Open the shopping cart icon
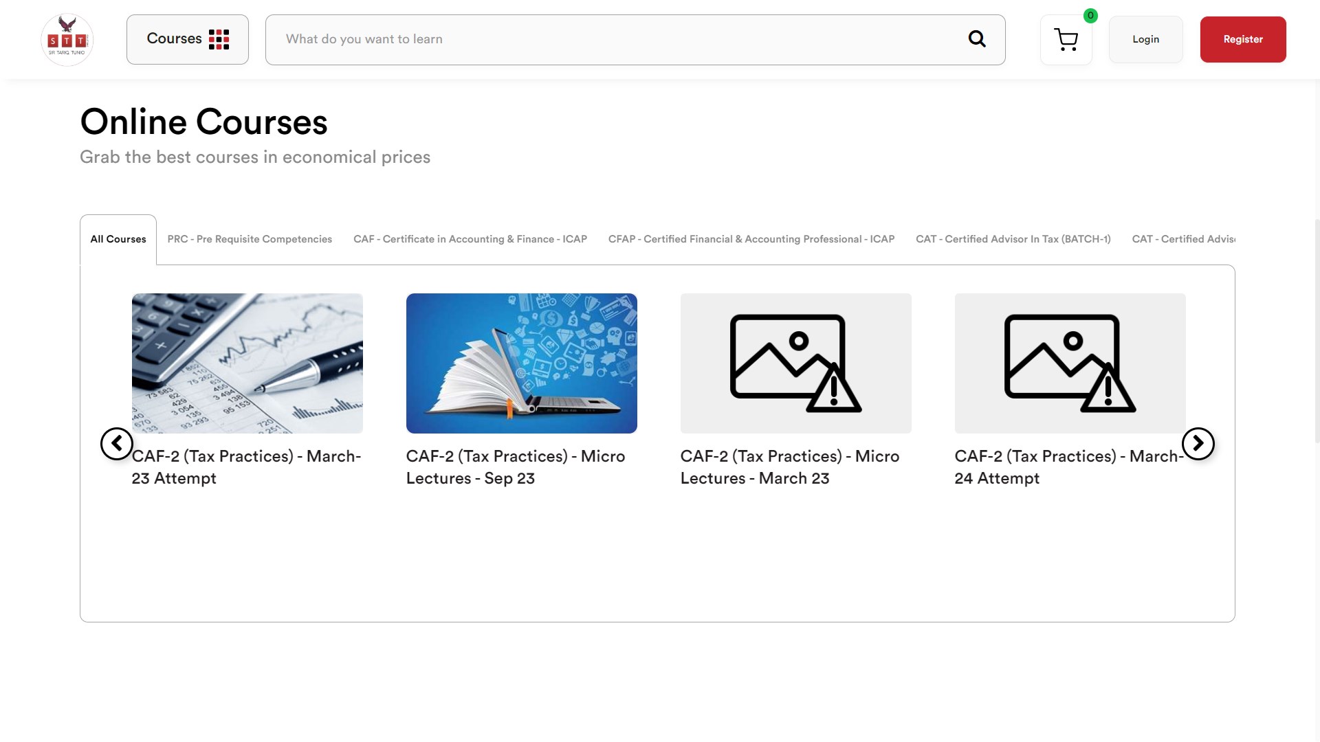 1066,40
